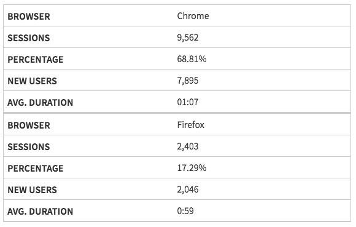Viewport: 356px width, 227px height.
Task: Click Firefox sessions value 2,403
Action: tap(188, 146)
